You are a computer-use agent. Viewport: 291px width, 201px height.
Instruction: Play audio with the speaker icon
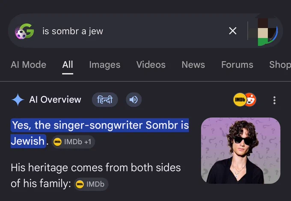(134, 100)
